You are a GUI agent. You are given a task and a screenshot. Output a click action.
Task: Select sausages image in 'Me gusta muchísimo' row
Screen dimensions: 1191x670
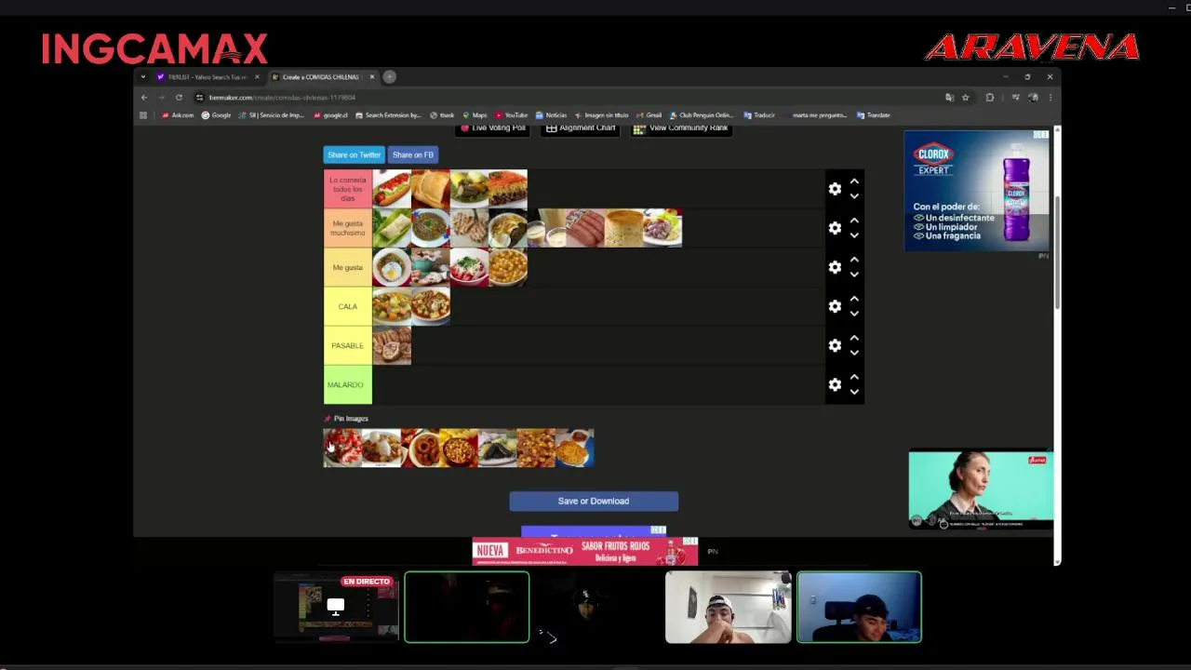(585, 228)
